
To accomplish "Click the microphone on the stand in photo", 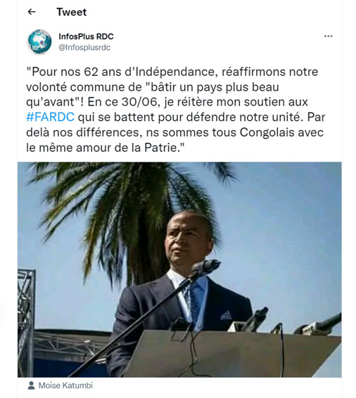I will pos(205,268).
